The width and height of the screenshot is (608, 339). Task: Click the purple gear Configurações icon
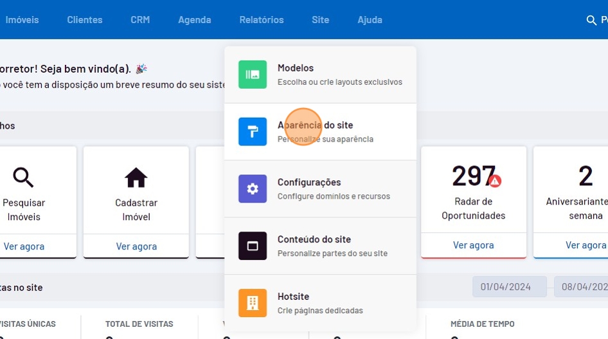click(253, 188)
